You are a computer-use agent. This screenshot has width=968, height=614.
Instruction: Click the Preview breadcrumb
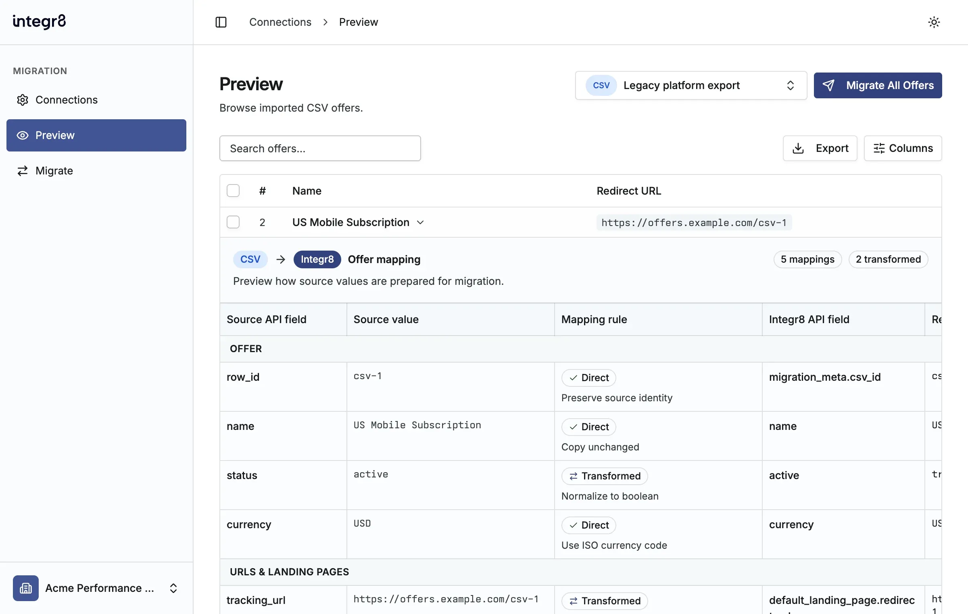(359, 22)
